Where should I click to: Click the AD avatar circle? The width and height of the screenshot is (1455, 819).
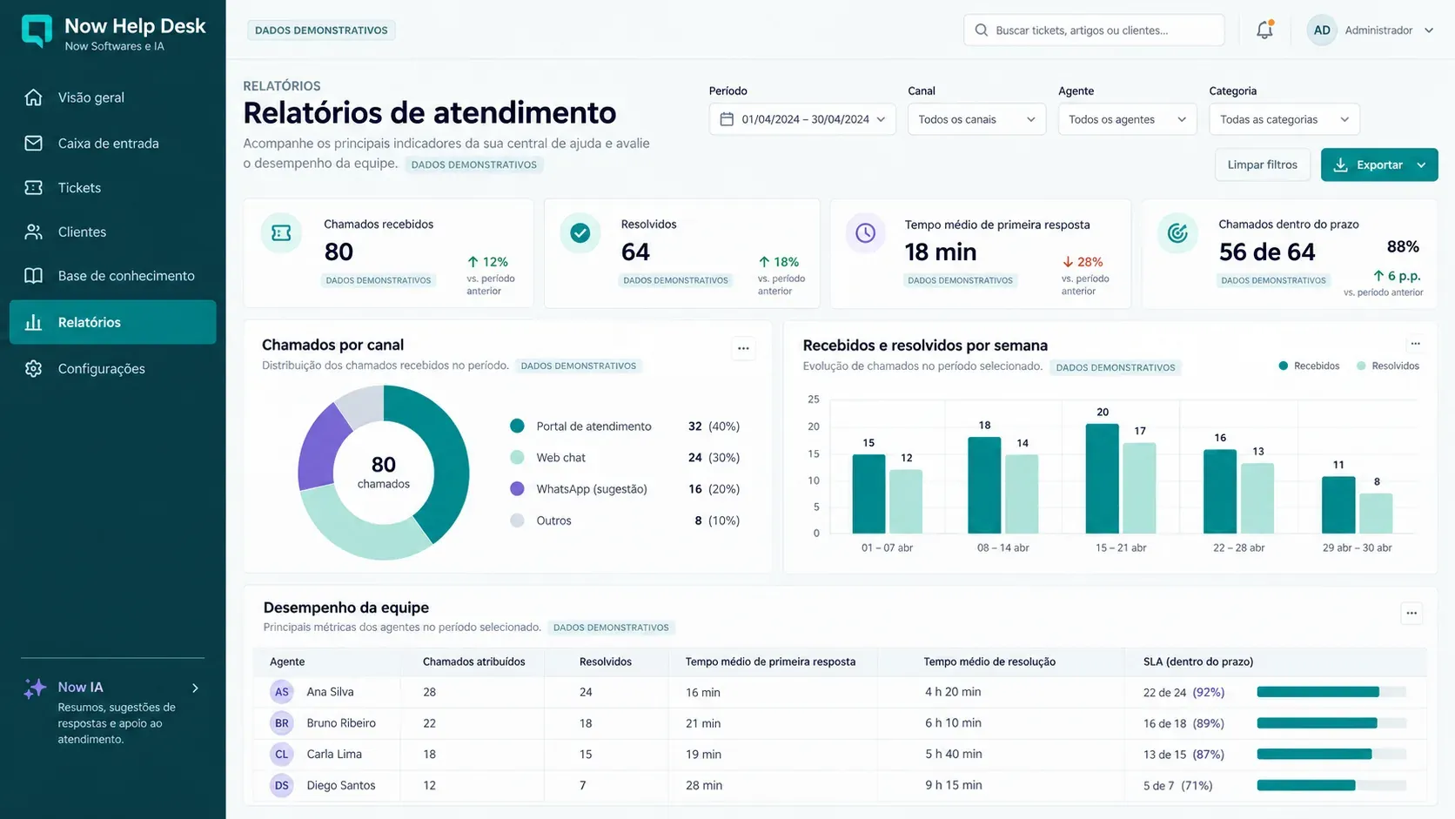coord(1322,30)
